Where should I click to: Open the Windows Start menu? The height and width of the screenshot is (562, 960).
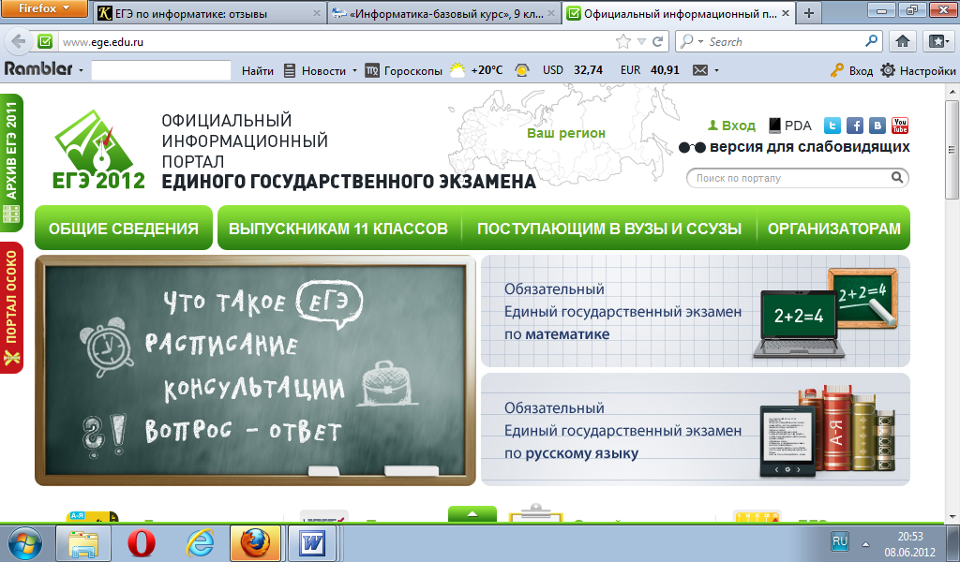point(25,543)
